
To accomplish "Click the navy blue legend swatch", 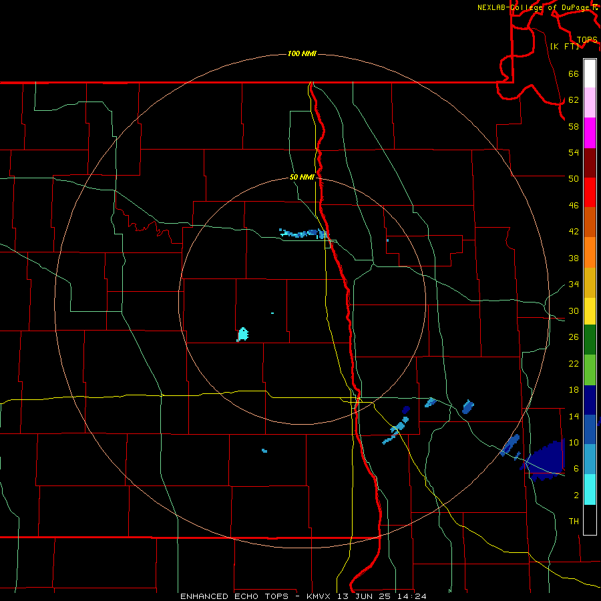I will 590,400.
